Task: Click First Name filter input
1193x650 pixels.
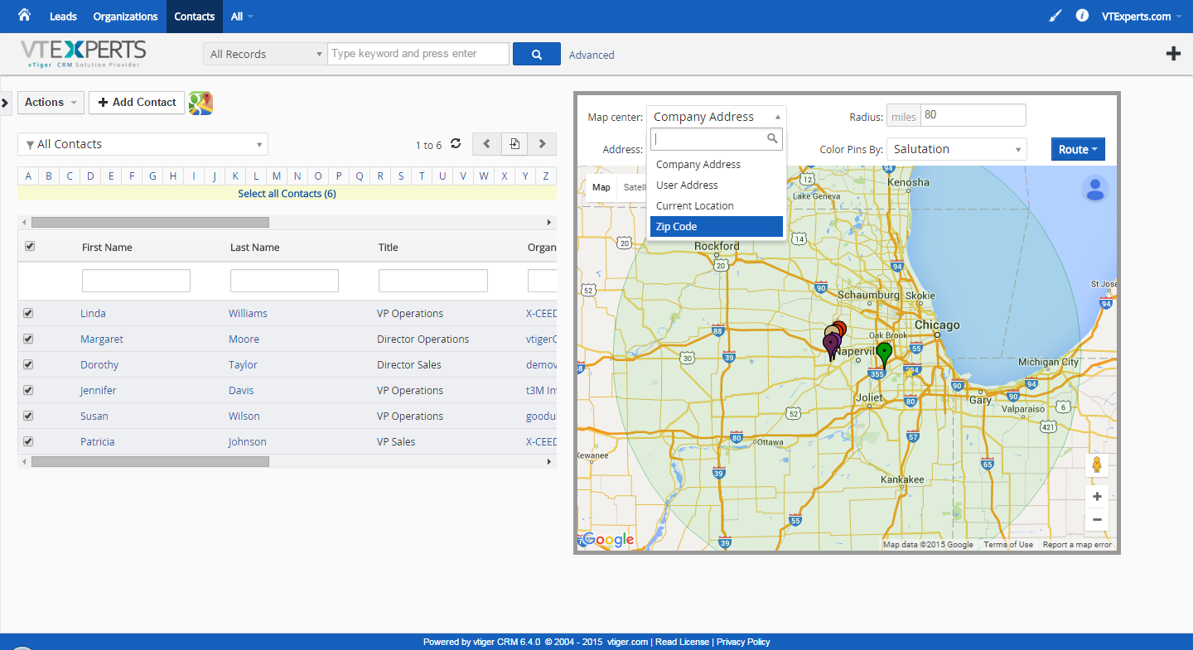Action: tap(136, 281)
